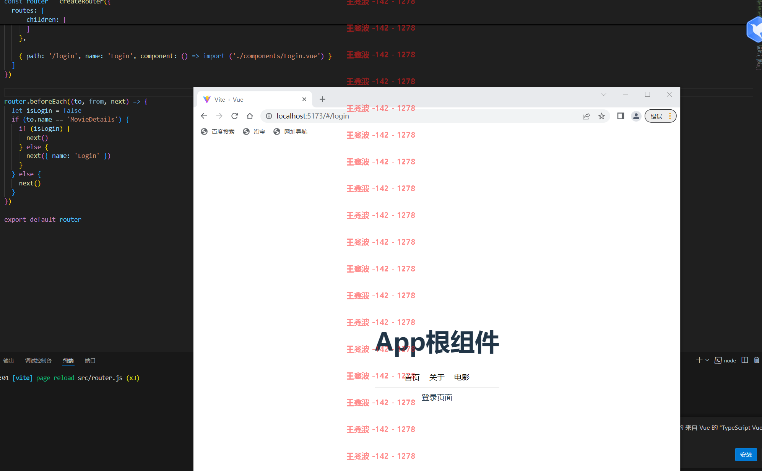Open the 淘宝 bookmark
This screenshot has width=762, height=471.
tap(254, 132)
